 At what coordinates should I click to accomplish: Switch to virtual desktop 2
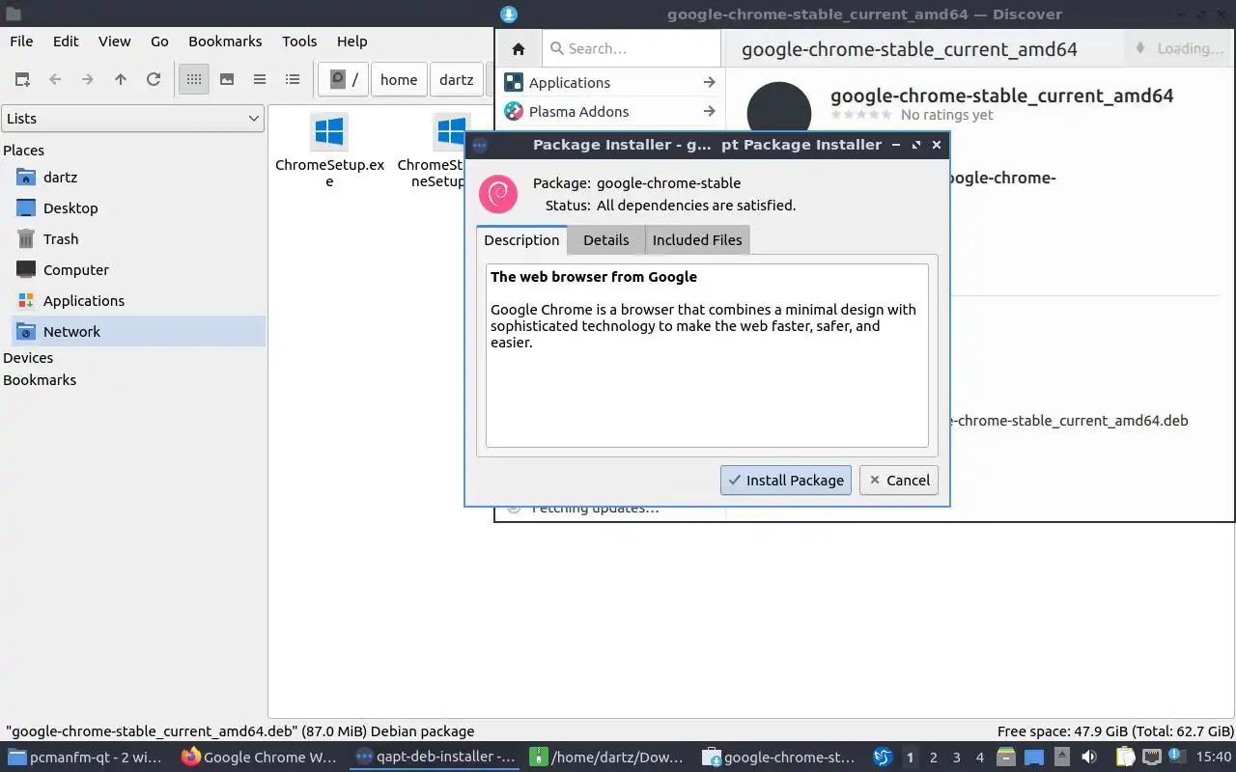[933, 758]
